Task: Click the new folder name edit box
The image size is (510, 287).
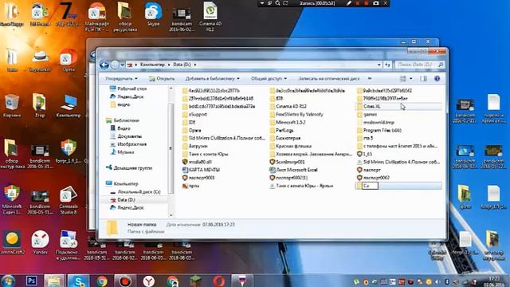Action: 370,186
